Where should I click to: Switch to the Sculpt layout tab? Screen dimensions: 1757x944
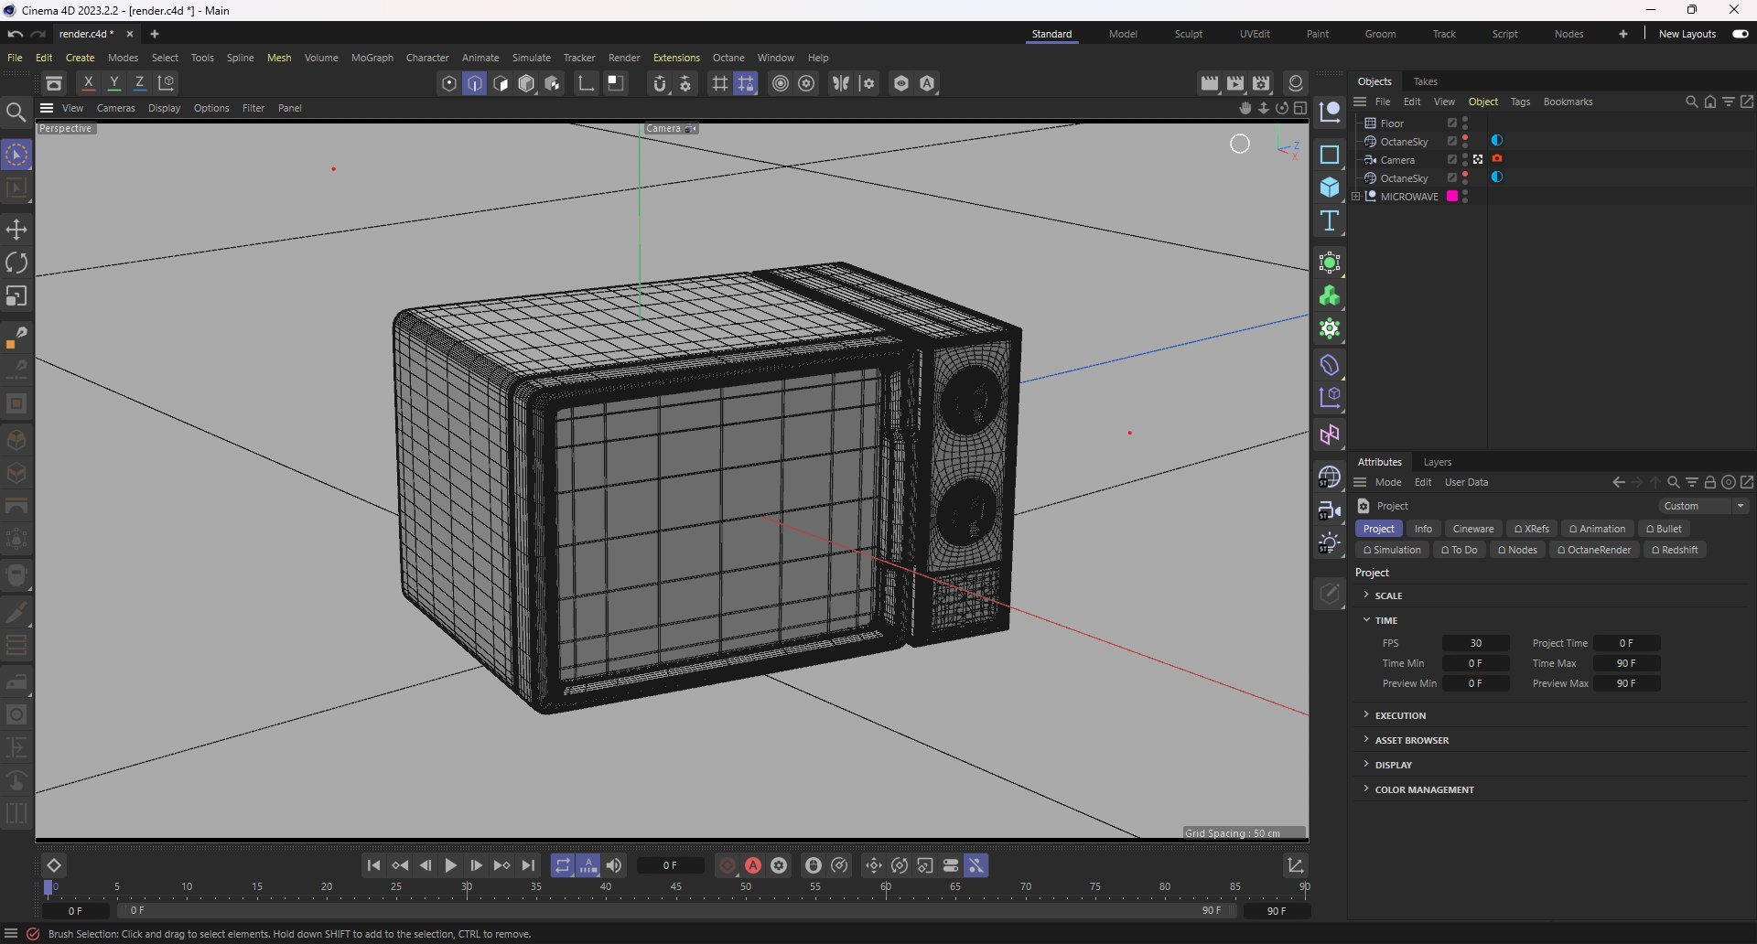(x=1189, y=34)
